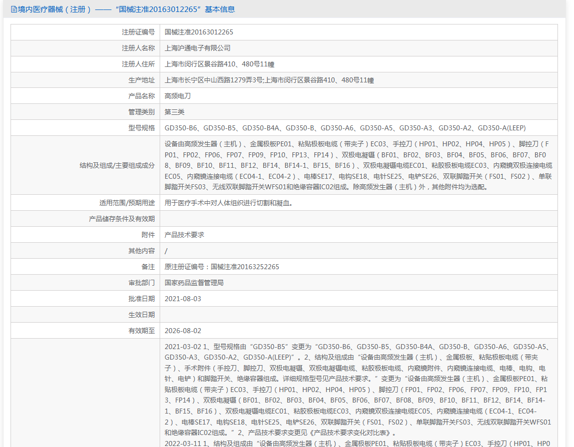Click the empty 生效日期 value cell

coord(358,315)
